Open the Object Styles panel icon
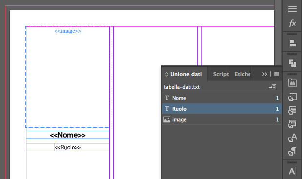The height and width of the screenshot is (179, 302). coord(292,97)
